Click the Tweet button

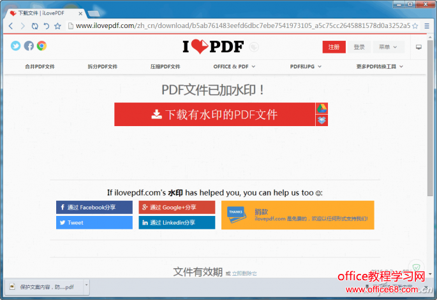click(x=94, y=223)
